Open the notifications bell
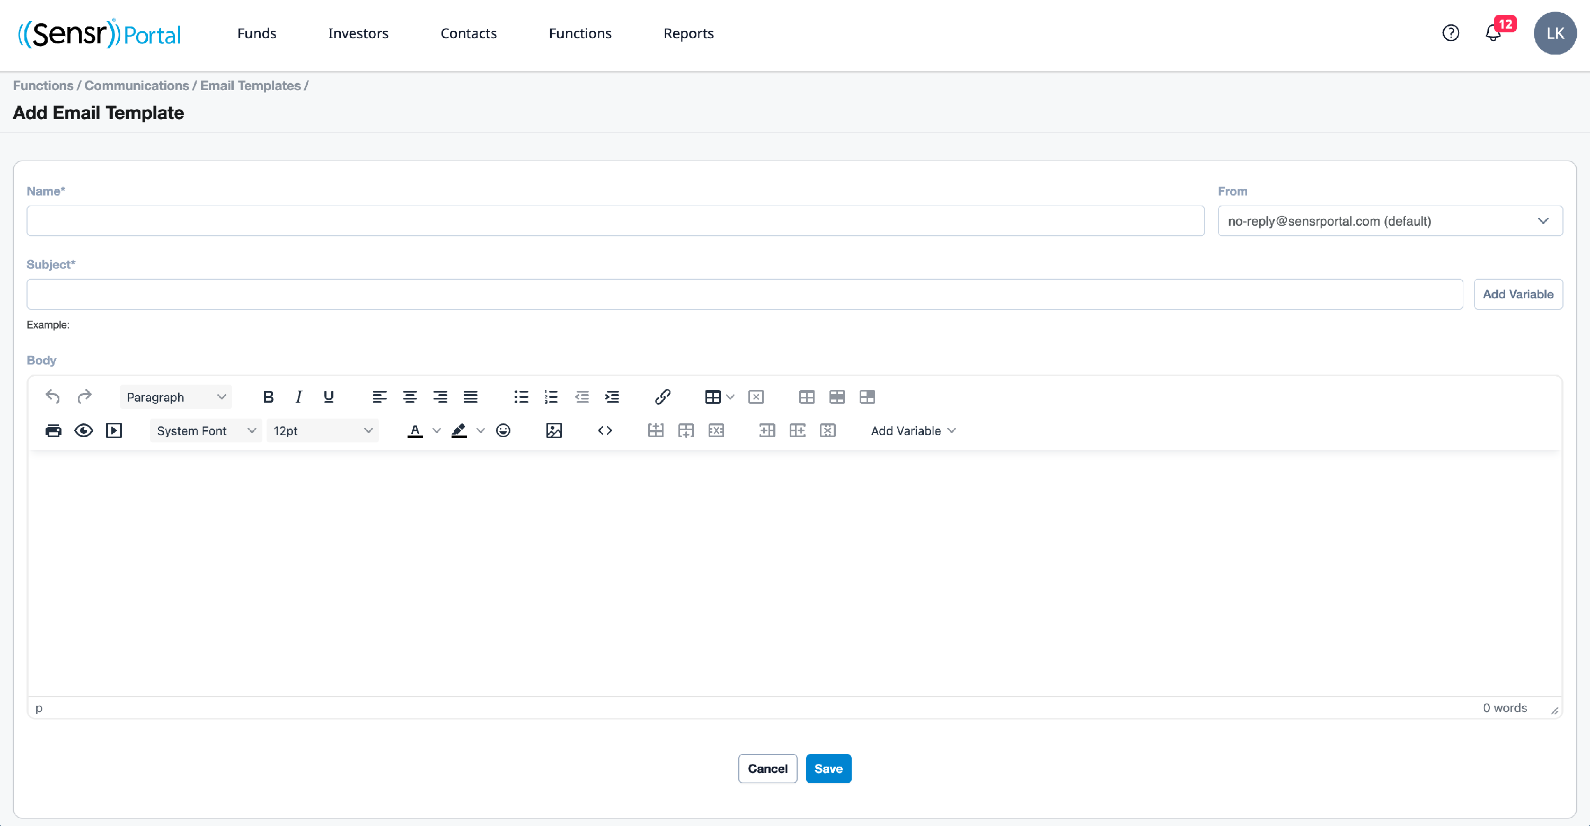The width and height of the screenshot is (1590, 826). (1493, 33)
